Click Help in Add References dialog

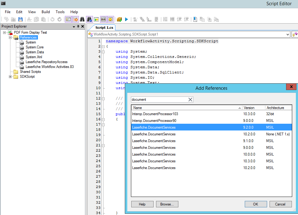coord(142,204)
